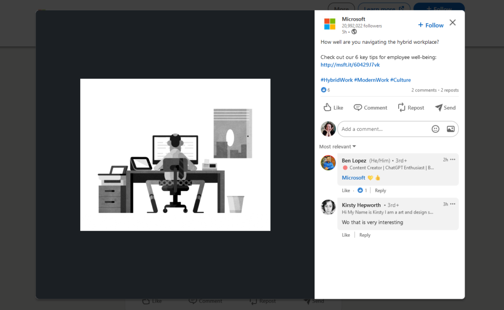Viewport: 504px width, 310px height.
Task: Toggle Like on Ben Lopez's comment
Action: [x=346, y=190]
